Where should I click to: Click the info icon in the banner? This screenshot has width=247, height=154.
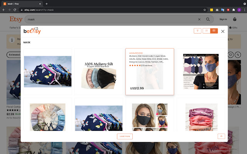(x=12, y=40)
